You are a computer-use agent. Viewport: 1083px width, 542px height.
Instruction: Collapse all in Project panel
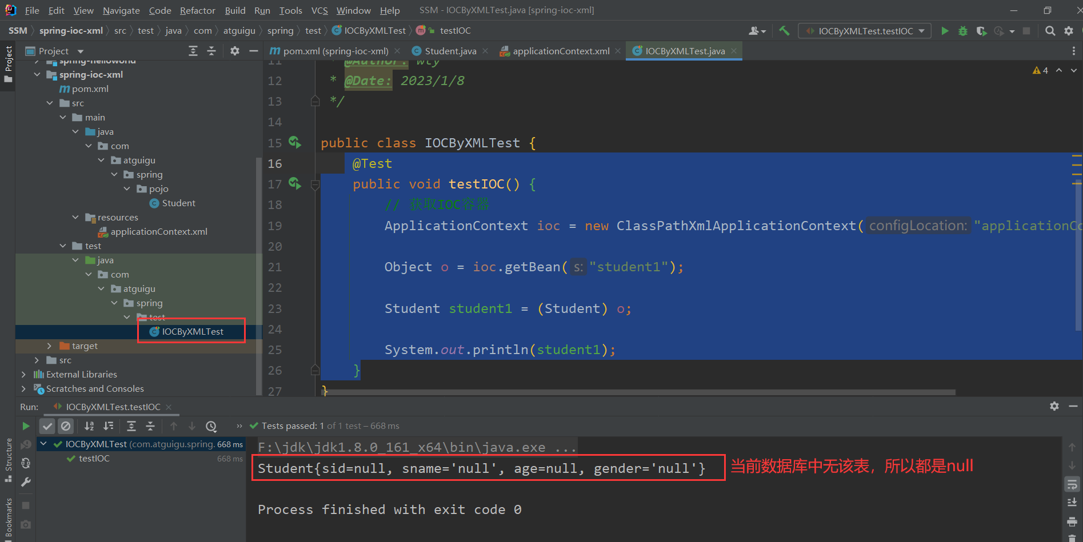(211, 51)
